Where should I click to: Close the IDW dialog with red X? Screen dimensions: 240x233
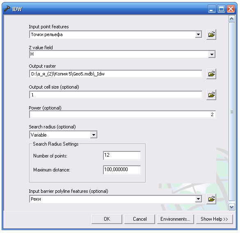click(231, 9)
